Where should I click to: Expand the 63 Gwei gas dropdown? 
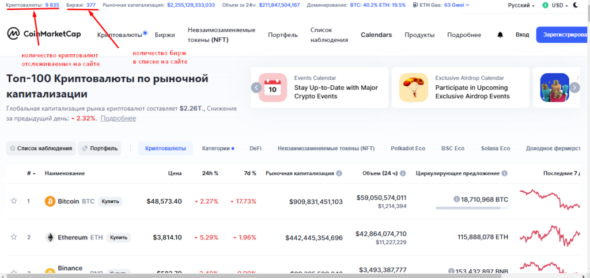[x=457, y=5]
